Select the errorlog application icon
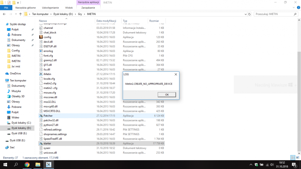This screenshot has width=301, height=169. point(41,51)
